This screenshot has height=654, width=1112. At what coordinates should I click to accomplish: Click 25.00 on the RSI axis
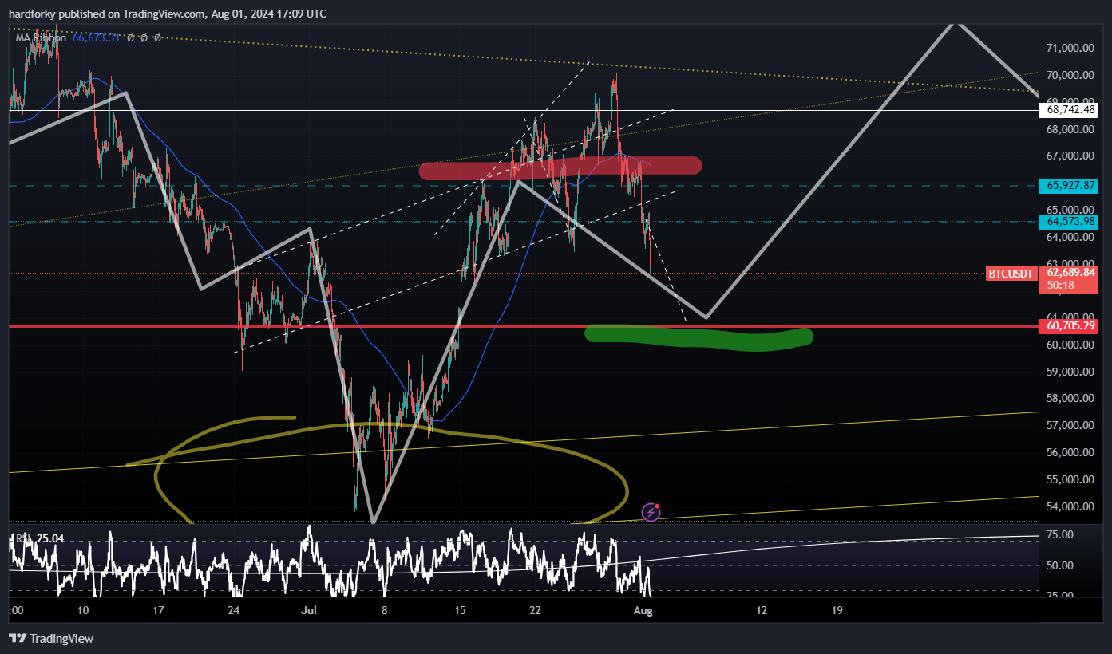(x=1062, y=596)
